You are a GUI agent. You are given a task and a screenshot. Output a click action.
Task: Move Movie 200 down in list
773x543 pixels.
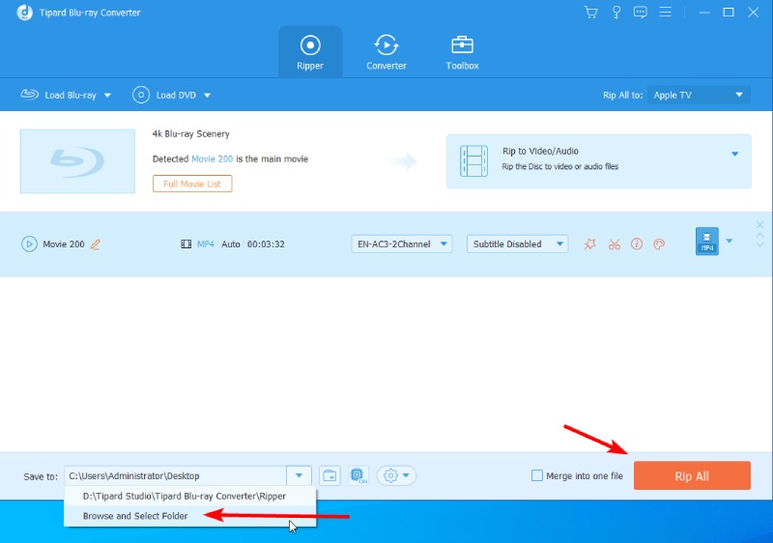tap(759, 243)
